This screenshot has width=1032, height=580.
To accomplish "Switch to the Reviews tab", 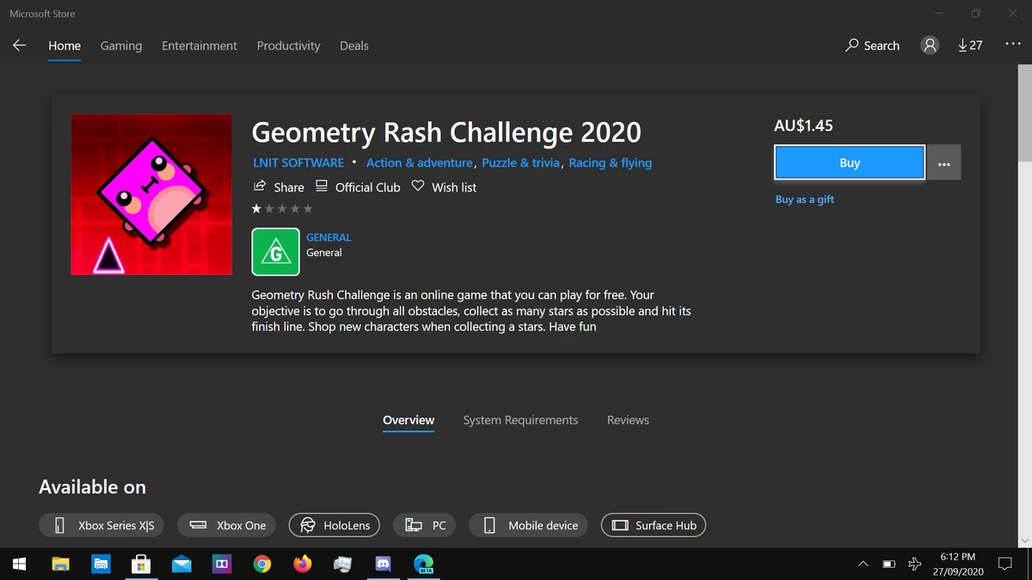I will (627, 420).
